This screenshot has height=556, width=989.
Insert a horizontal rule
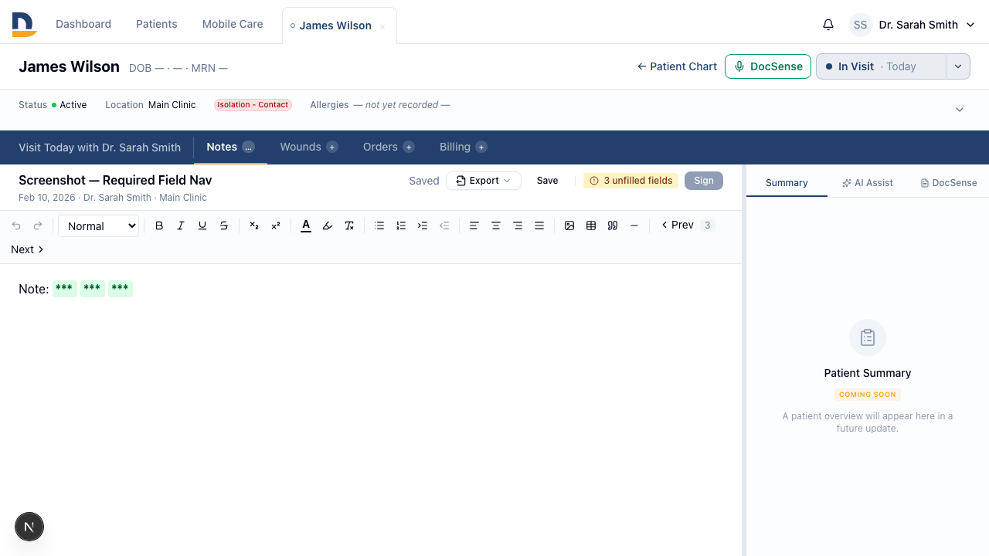634,225
